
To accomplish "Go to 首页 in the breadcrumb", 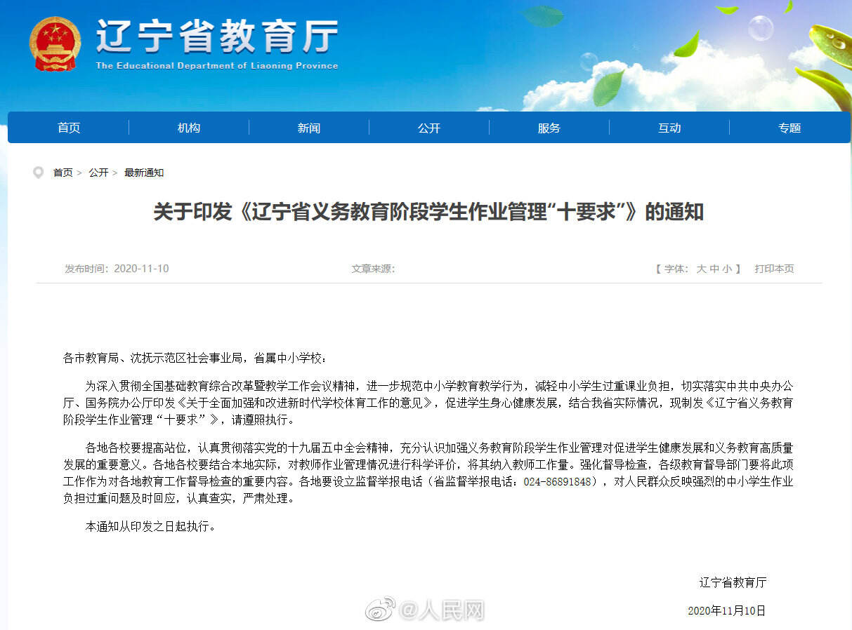I will [x=63, y=173].
